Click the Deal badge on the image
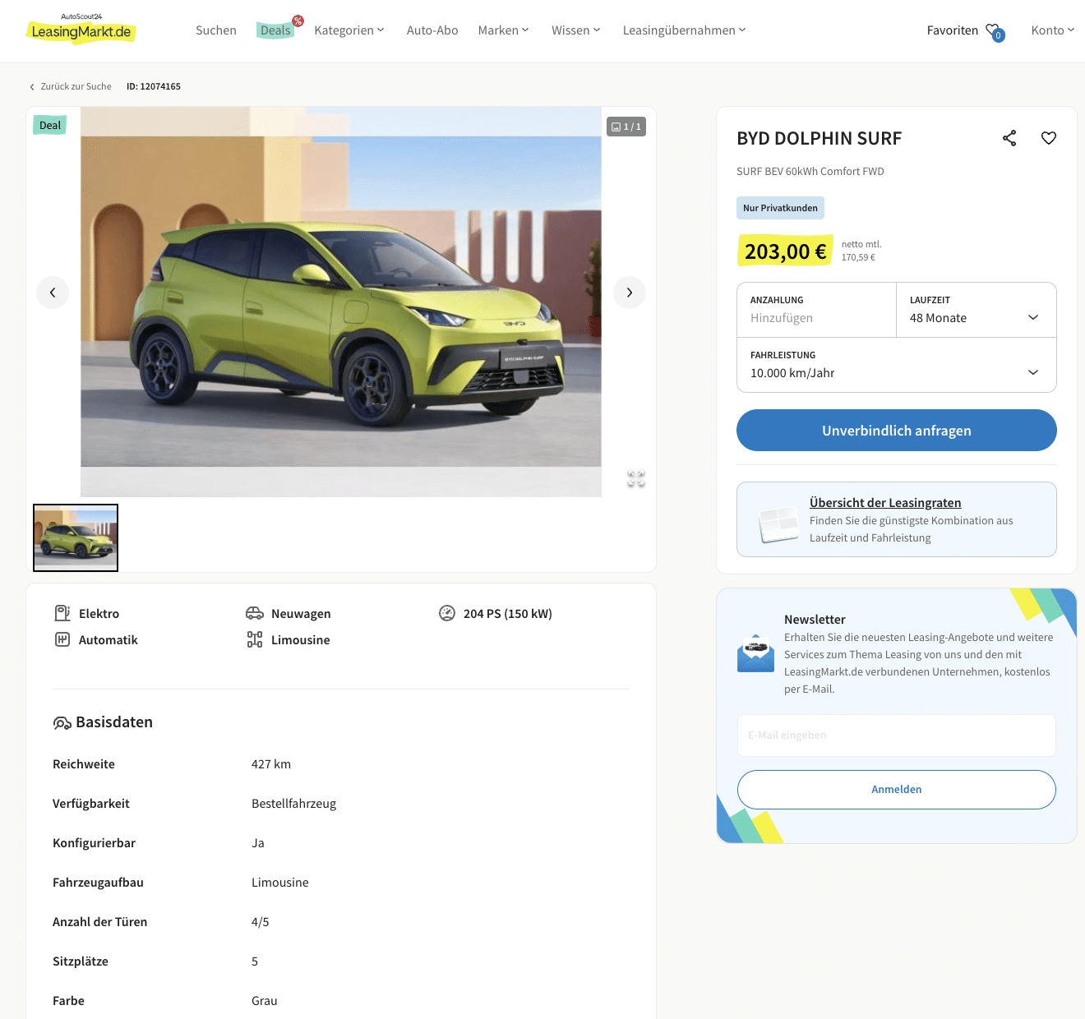 click(x=50, y=126)
